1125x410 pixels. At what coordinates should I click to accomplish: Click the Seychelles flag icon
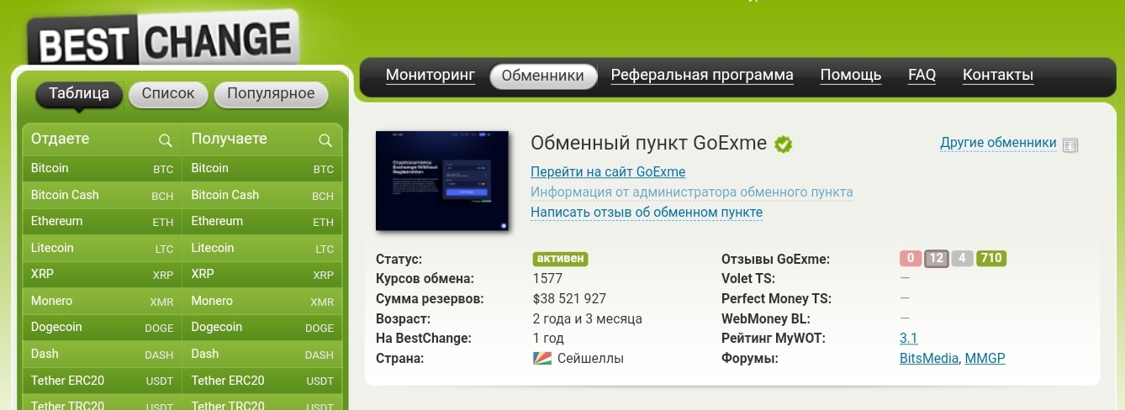(x=542, y=359)
